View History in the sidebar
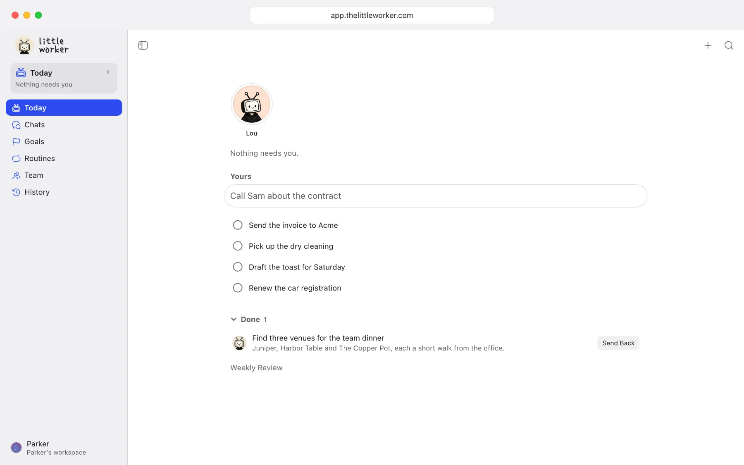The width and height of the screenshot is (744, 465). 64,192
